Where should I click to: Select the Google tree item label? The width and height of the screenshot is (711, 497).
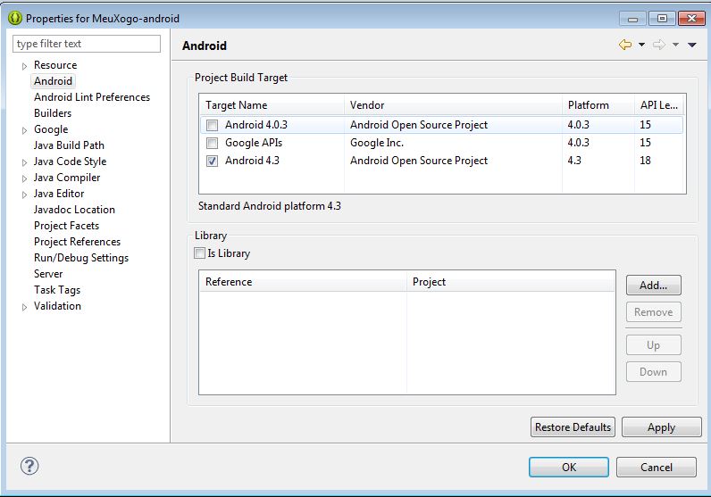[x=51, y=129]
